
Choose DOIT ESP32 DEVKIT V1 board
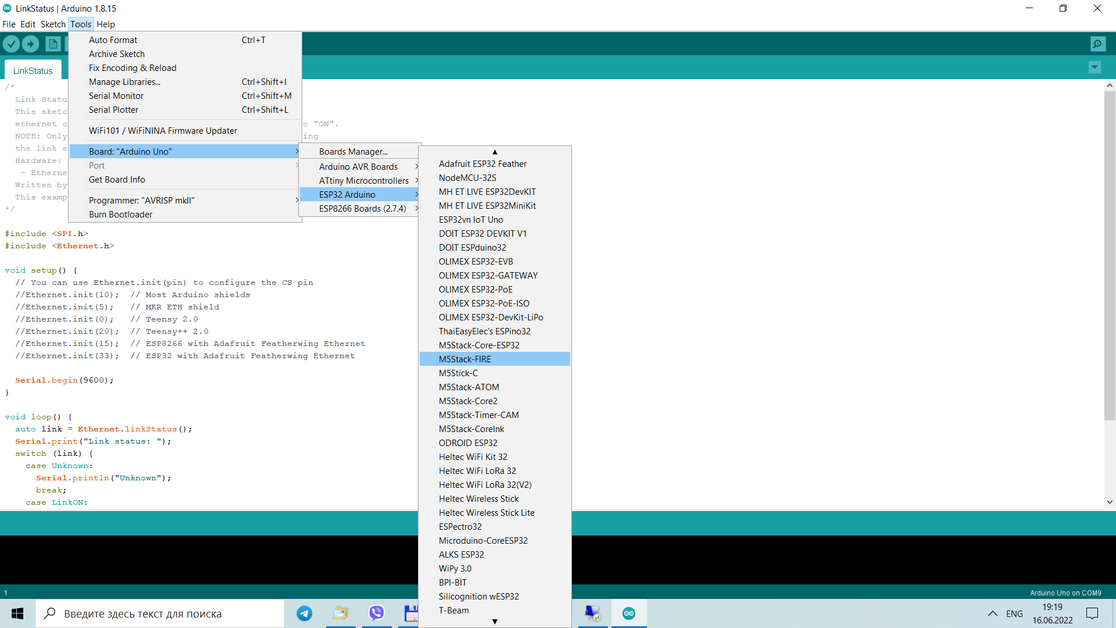482,234
